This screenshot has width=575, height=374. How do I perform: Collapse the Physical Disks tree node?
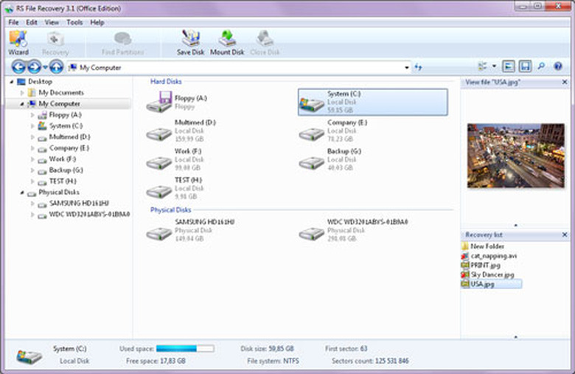pyautogui.click(x=21, y=193)
